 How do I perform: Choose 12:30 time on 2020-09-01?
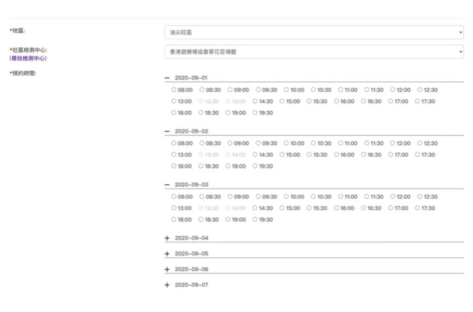420,90
